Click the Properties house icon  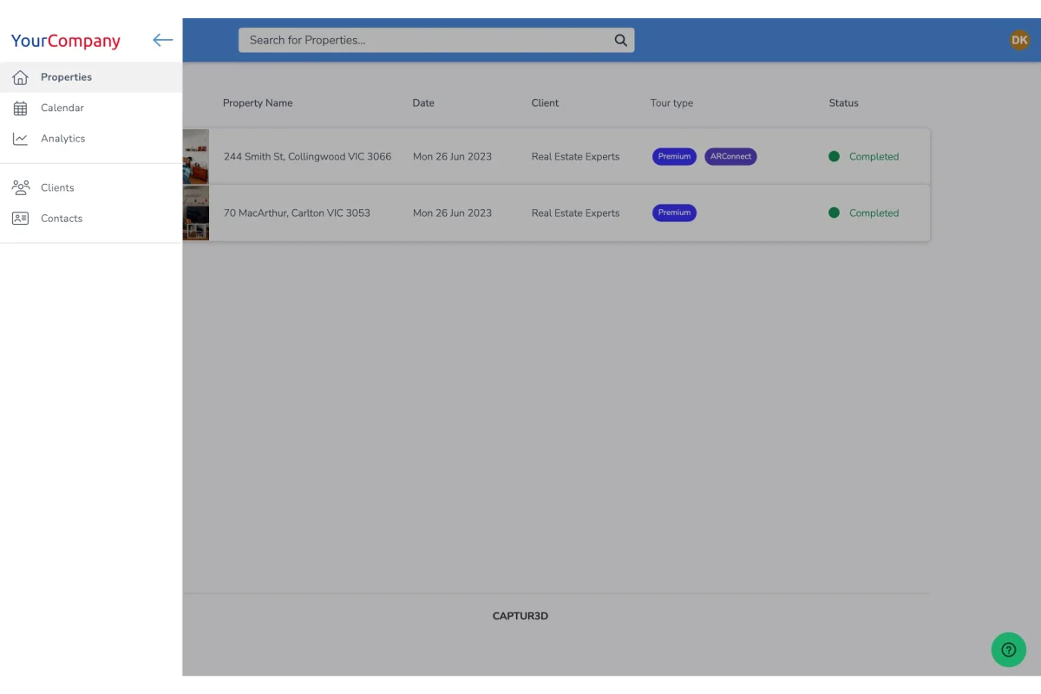[x=21, y=77]
